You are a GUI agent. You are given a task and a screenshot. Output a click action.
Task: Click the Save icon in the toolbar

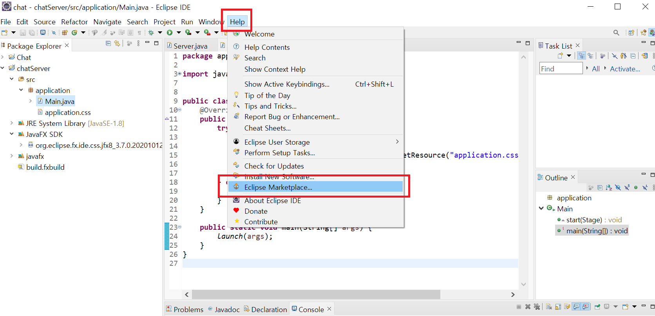point(23,33)
